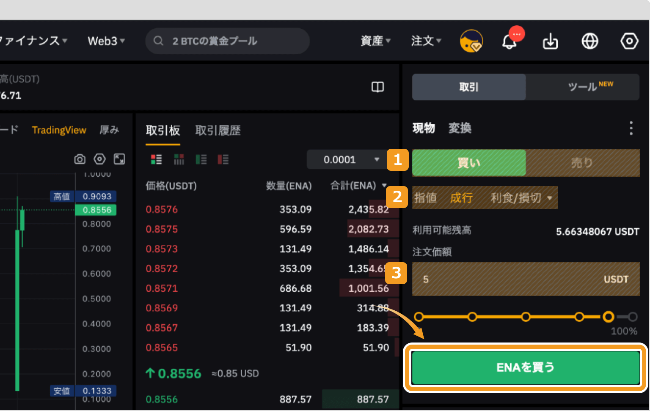Open the hexagon settings icon in header
The image size is (650, 411).
point(629,41)
